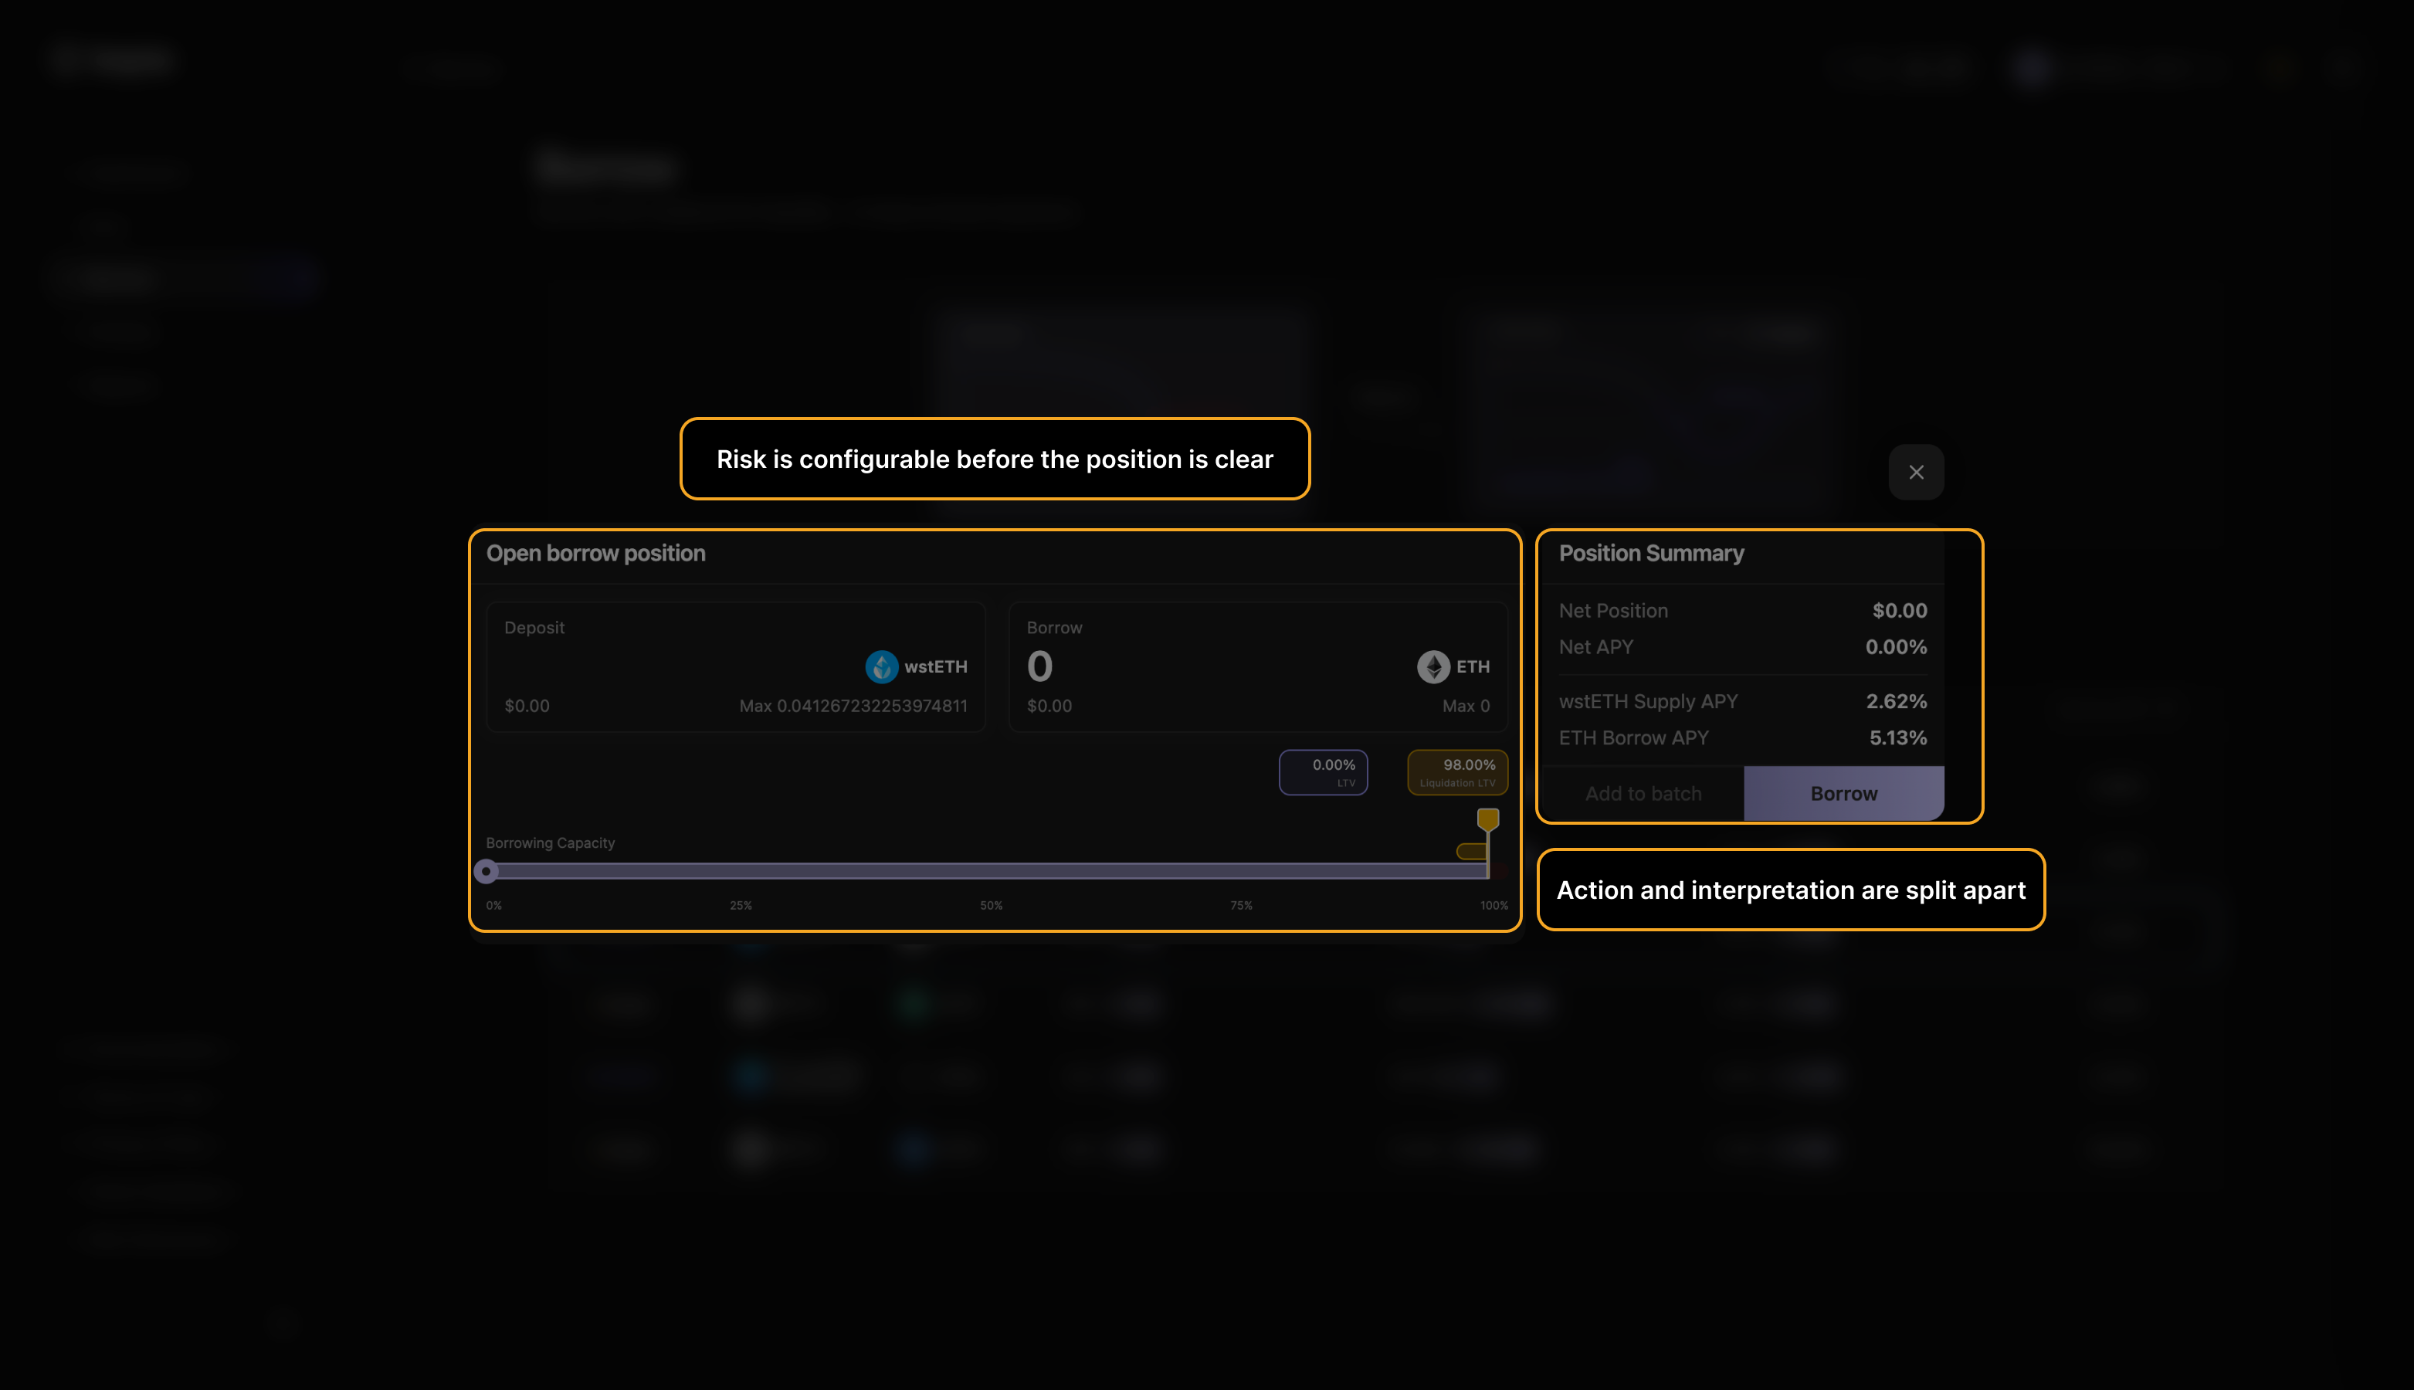Viewport: 2414px width, 1390px height.
Task: Select the ETH borrow token icon
Action: 1432,666
